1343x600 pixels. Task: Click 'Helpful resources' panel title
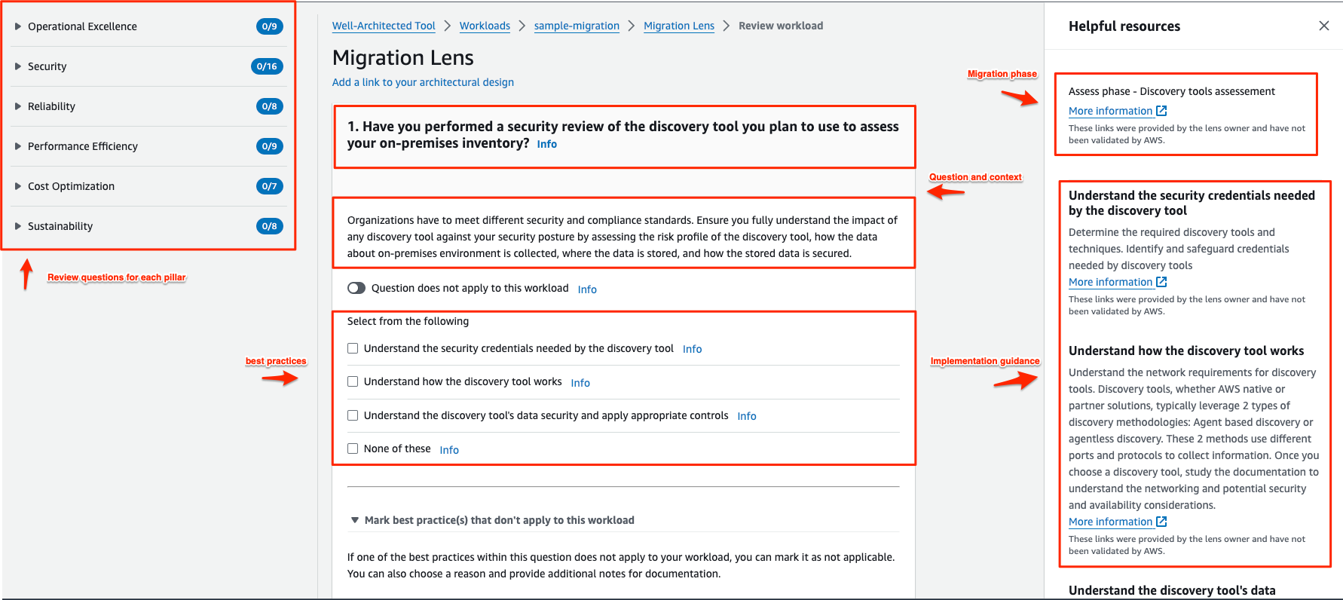[1124, 26]
